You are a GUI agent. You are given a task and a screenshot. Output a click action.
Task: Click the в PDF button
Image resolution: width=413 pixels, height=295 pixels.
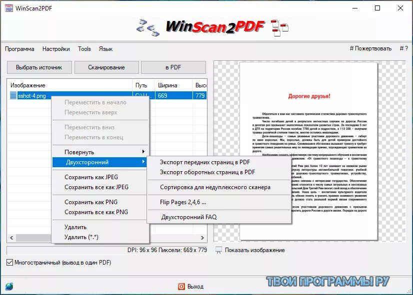[x=173, y=67]
